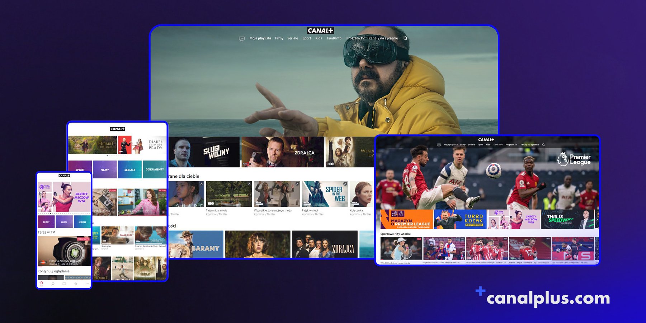646x323 pixels.
Task: Click the CANAL+ logo on the white tablet screen
Action: 117,129
